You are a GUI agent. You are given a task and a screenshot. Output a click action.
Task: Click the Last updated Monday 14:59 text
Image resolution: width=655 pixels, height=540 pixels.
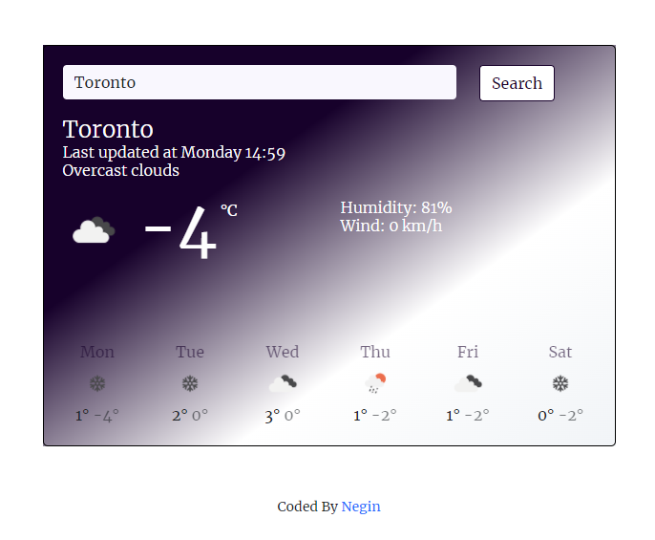point(174,152)
